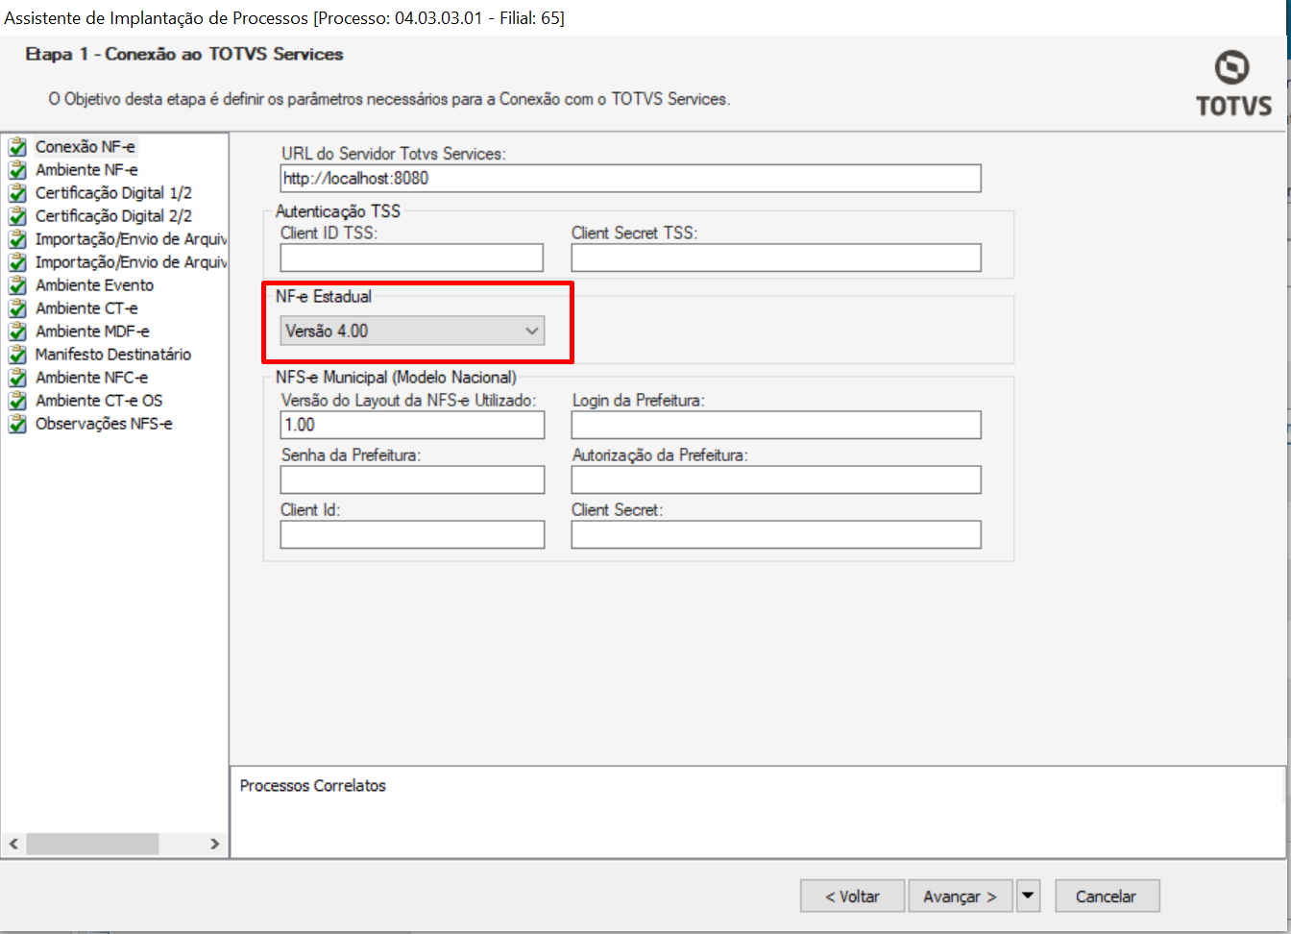1291x934 pixels.
Task: Click into the Client Secret TSS field
Action: point(776,258)
